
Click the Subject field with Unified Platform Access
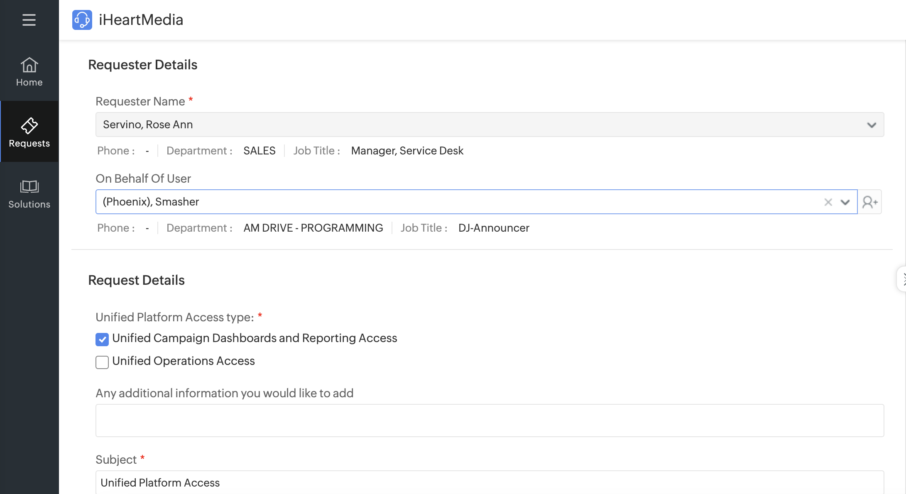(490, 482)
